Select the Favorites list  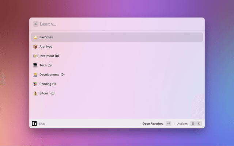(x=46, y=37)
